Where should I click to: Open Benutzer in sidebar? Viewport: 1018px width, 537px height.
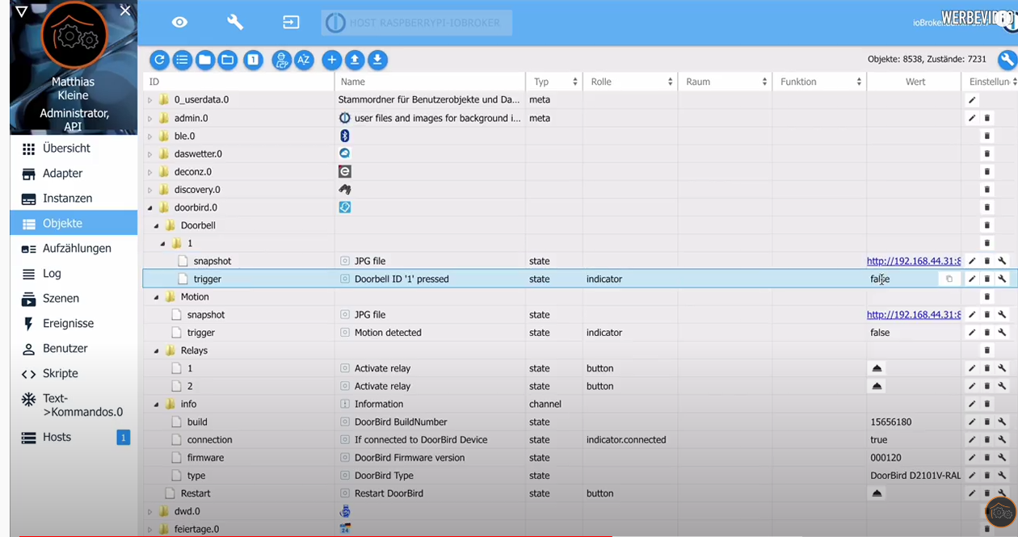74,349
